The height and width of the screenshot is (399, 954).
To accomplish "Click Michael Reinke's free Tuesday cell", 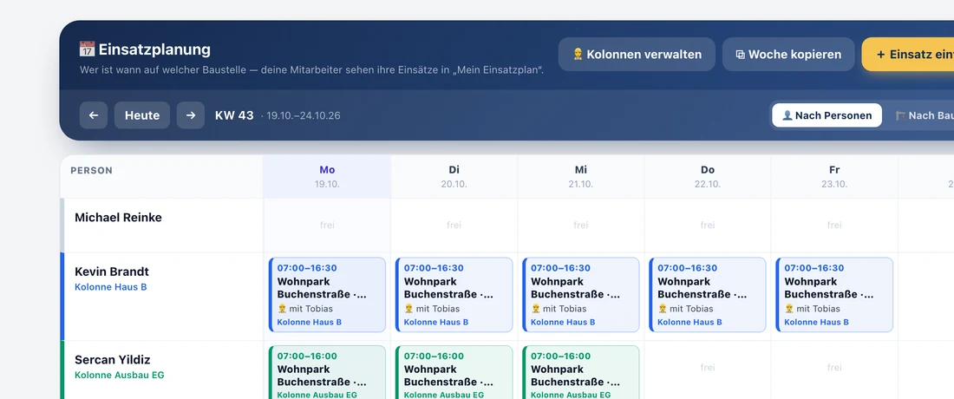I will [x=454, y=225].
